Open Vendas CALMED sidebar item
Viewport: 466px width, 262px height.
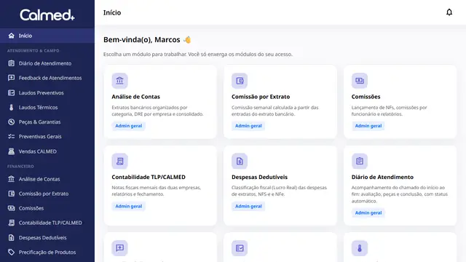[47, 151]
